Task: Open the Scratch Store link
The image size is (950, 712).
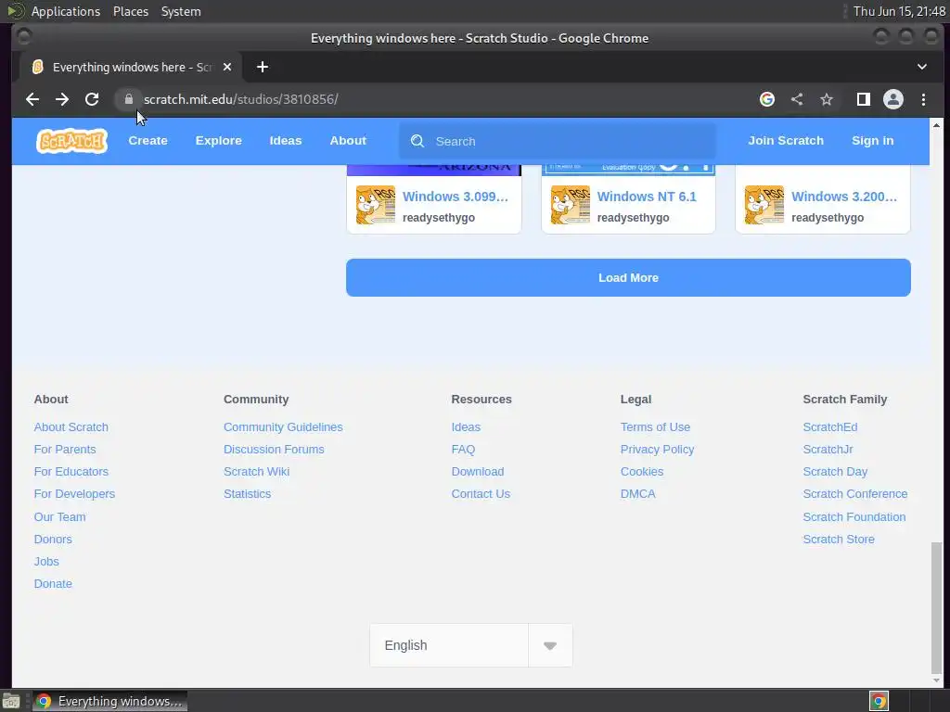Action: (839, 540)
